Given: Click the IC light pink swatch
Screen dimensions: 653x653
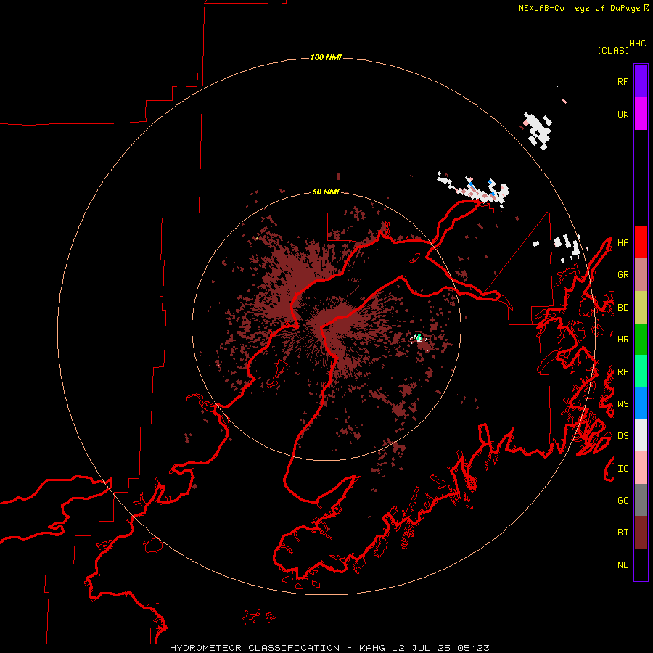Looking at the screenshot, I should (641, 468).
